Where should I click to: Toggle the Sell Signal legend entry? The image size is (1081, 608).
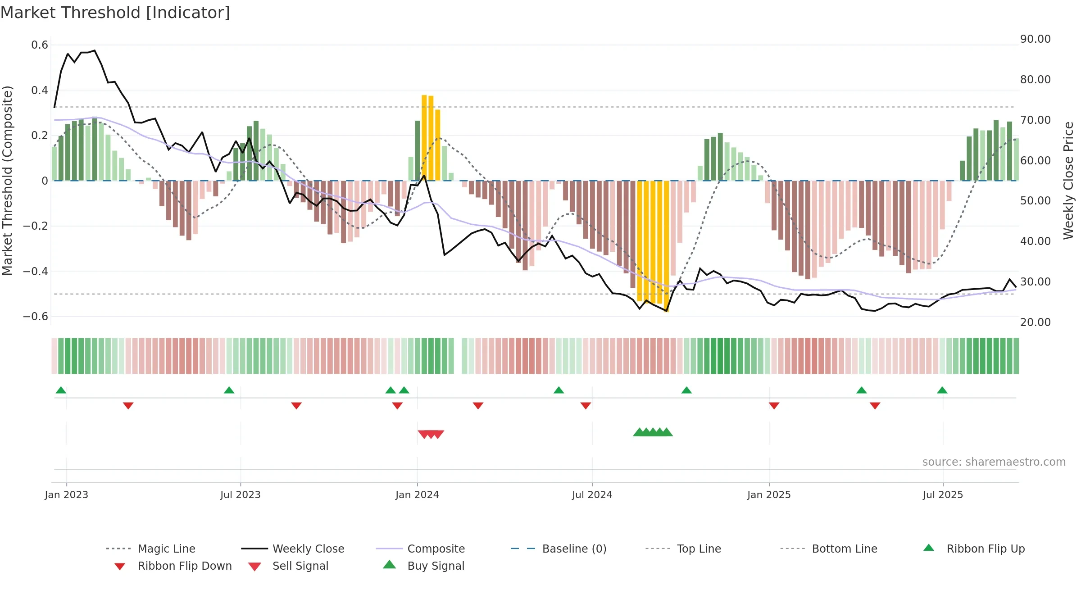pos(288,566)
